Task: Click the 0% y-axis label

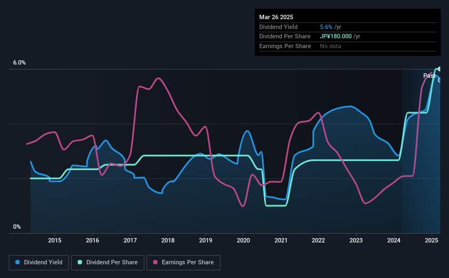Action: tap(17, 227)
